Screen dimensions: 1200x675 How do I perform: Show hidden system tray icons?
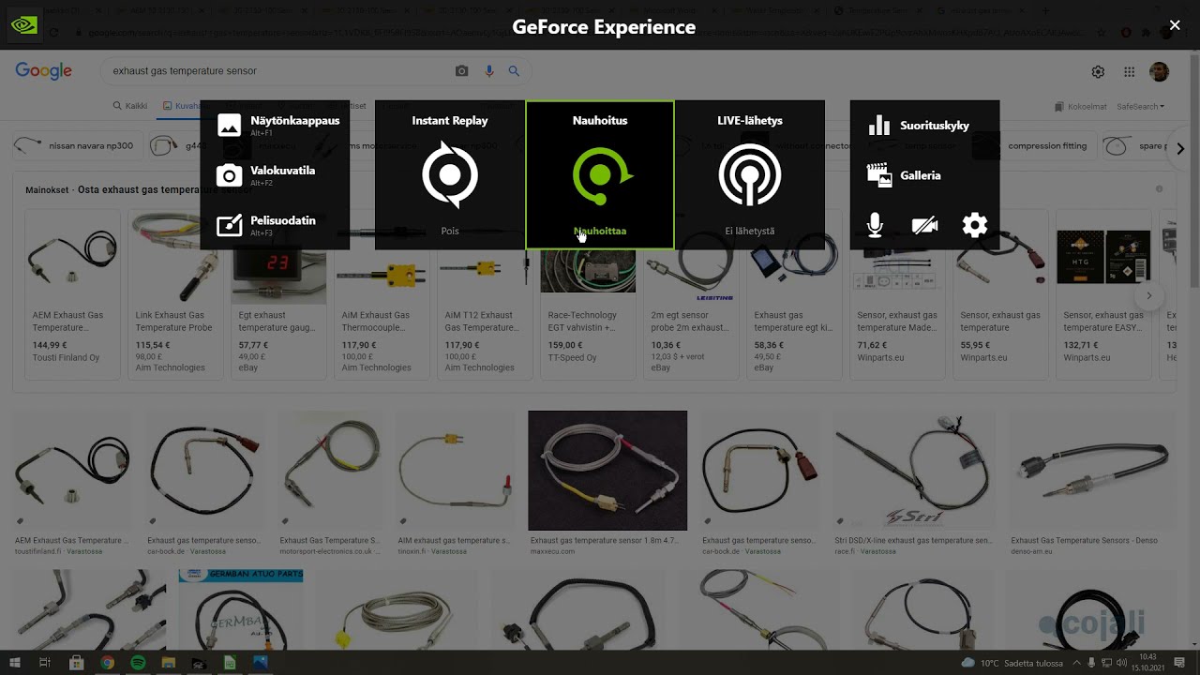pos(1076,663)
